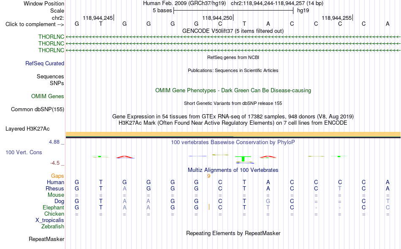This screenshot has height=249, width=401.
Task: Click the tall green PhyloP conservation bar
Action: pos(243,158)
